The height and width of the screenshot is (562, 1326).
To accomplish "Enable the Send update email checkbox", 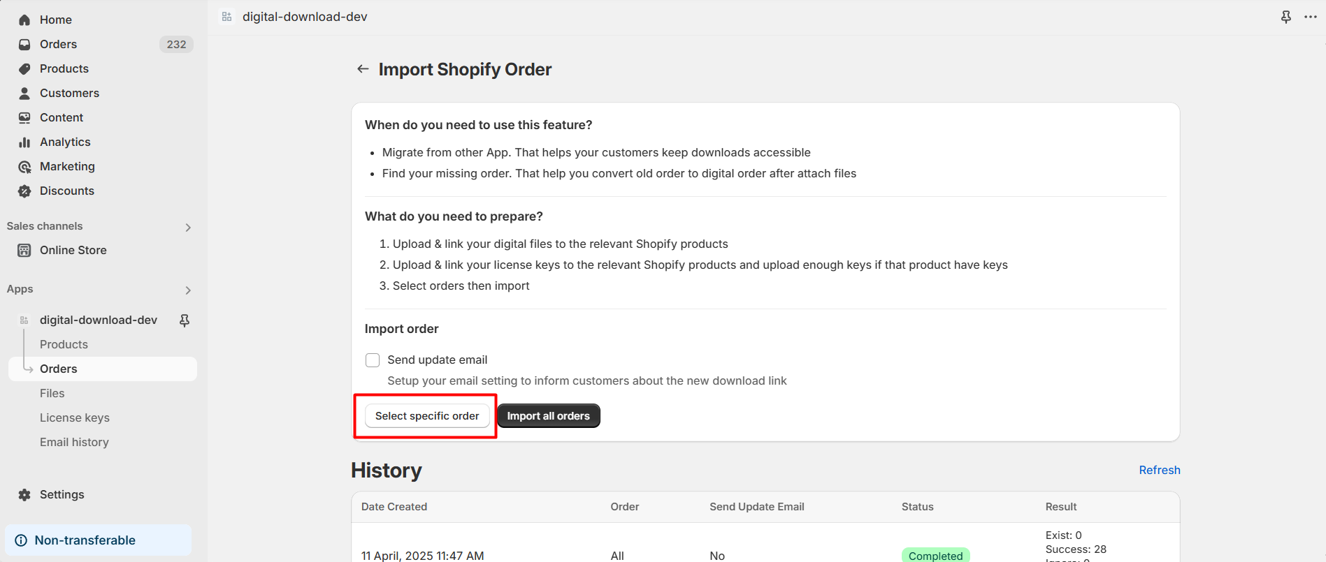I will pyautogui.click(x=373, y=360).
